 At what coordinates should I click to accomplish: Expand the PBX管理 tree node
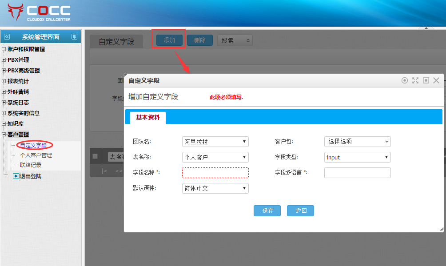click(x=4, y=60)
